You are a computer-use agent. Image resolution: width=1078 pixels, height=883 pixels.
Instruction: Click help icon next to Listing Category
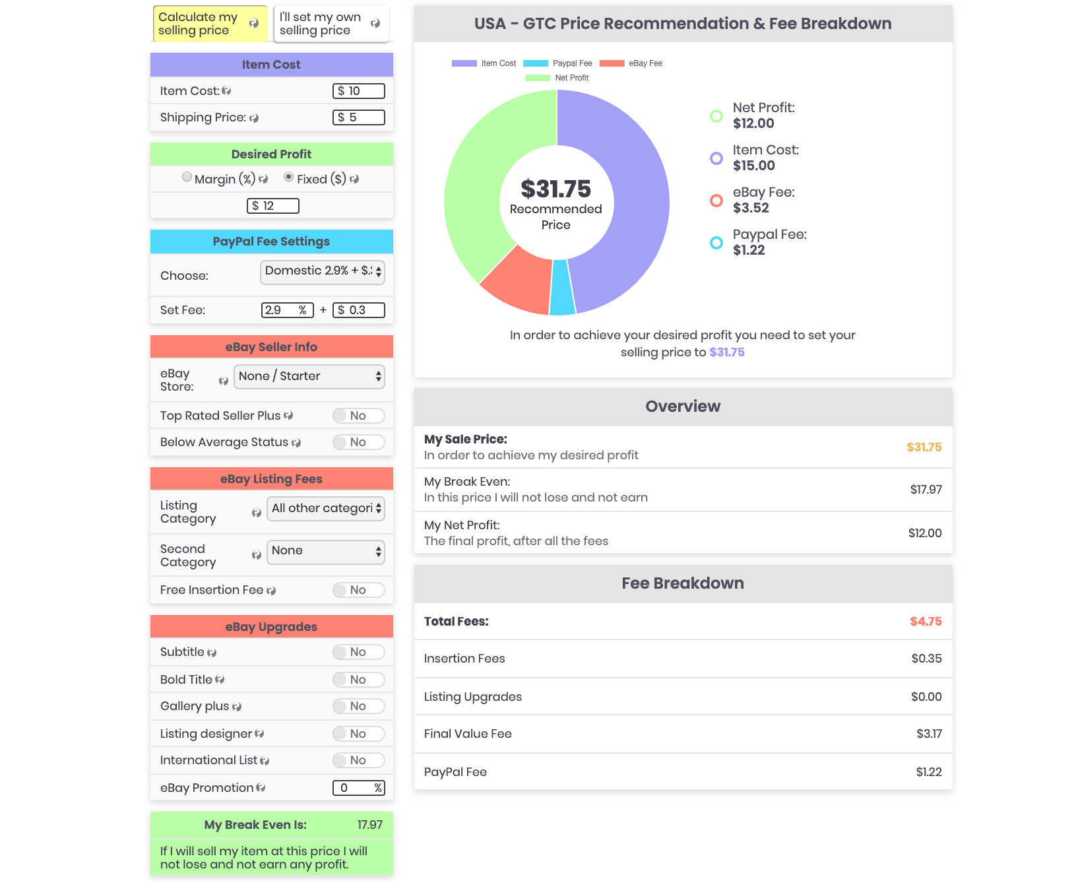[x=257, y=513]
